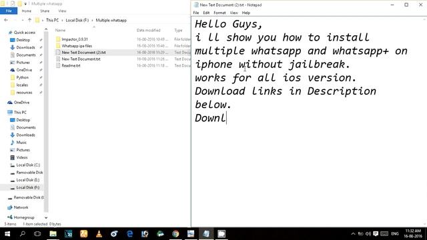Select the Impactor_0.9.31 folder
The image size is (427, 240).
tap(75, 39)
